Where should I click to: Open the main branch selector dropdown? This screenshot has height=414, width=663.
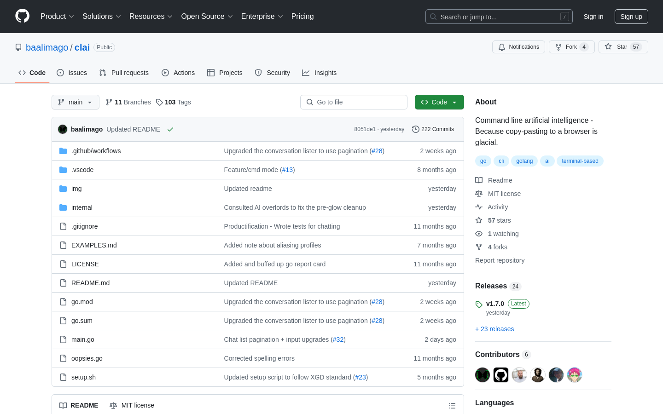point(76,102)
